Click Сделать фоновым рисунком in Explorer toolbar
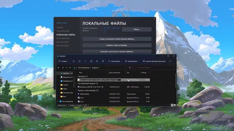Image resolution: width=234 pixels, height=131 pixels. point(154,61)
